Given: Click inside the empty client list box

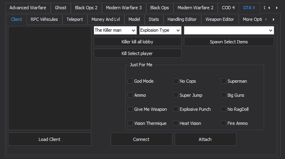Looking at the screenshot, I should pos(50,78).
